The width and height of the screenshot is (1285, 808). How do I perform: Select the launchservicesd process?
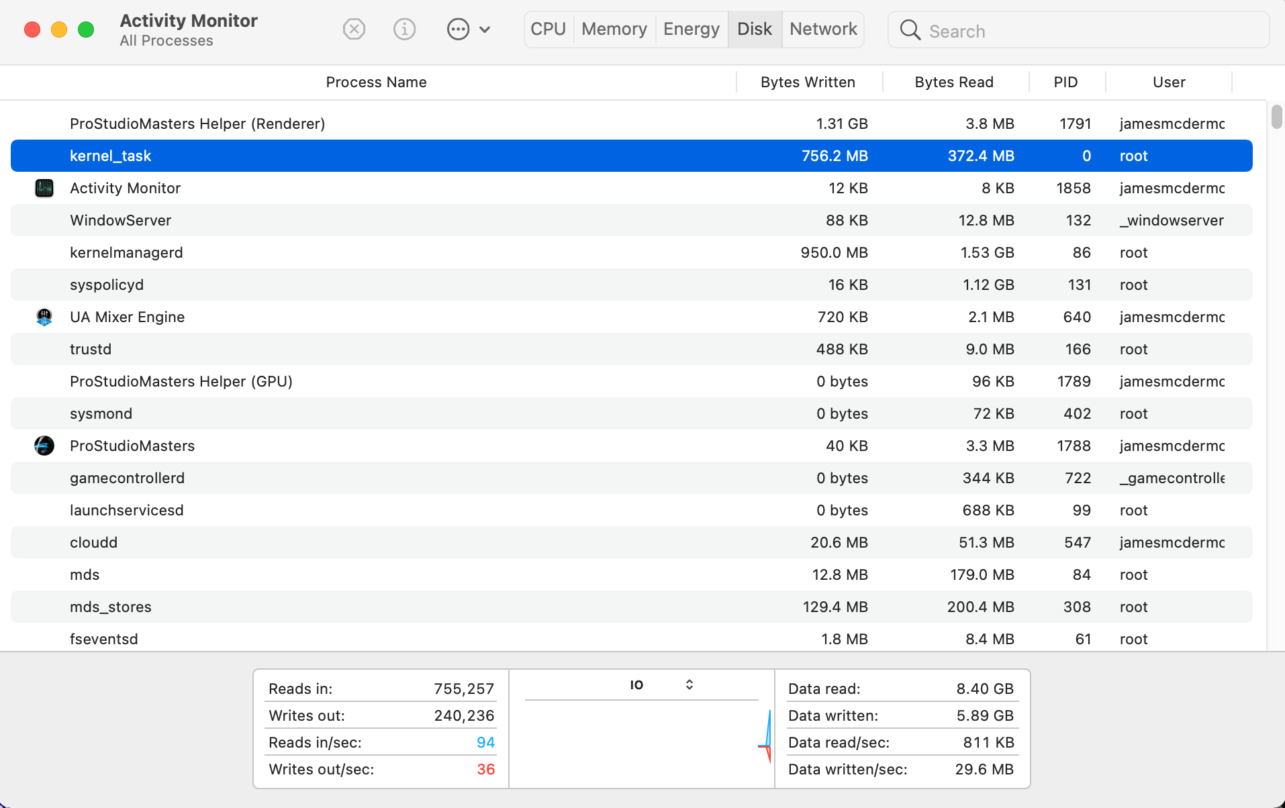(x=631, y=510)
